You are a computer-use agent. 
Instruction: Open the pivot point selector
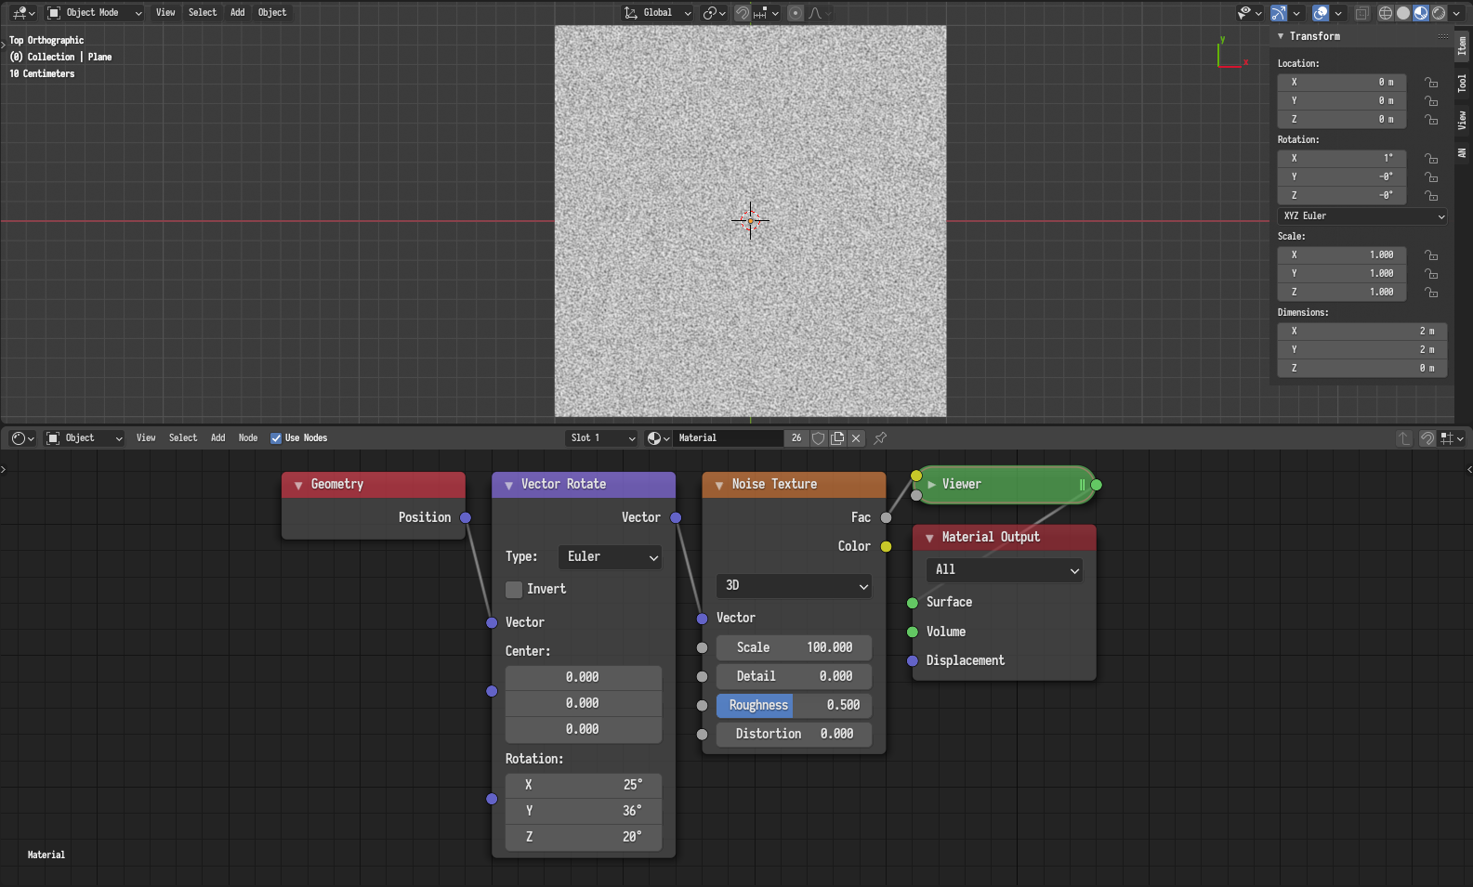[714, 13]
